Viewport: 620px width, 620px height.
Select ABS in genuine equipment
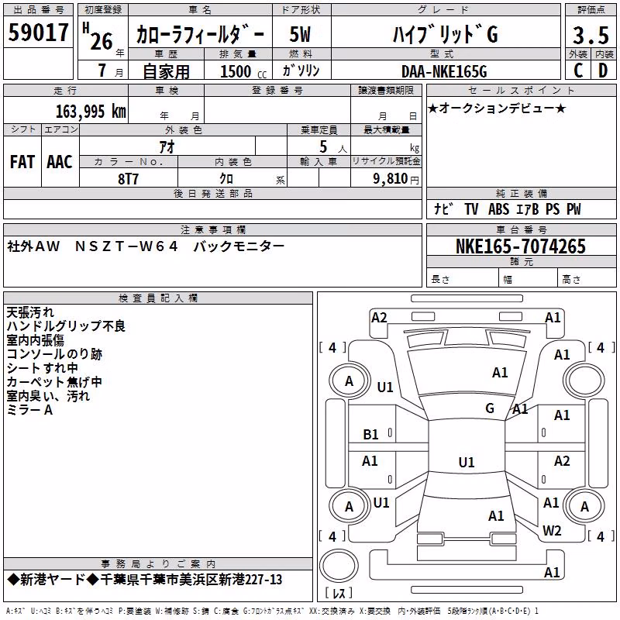pyautogui.click(x=498, y=208)
